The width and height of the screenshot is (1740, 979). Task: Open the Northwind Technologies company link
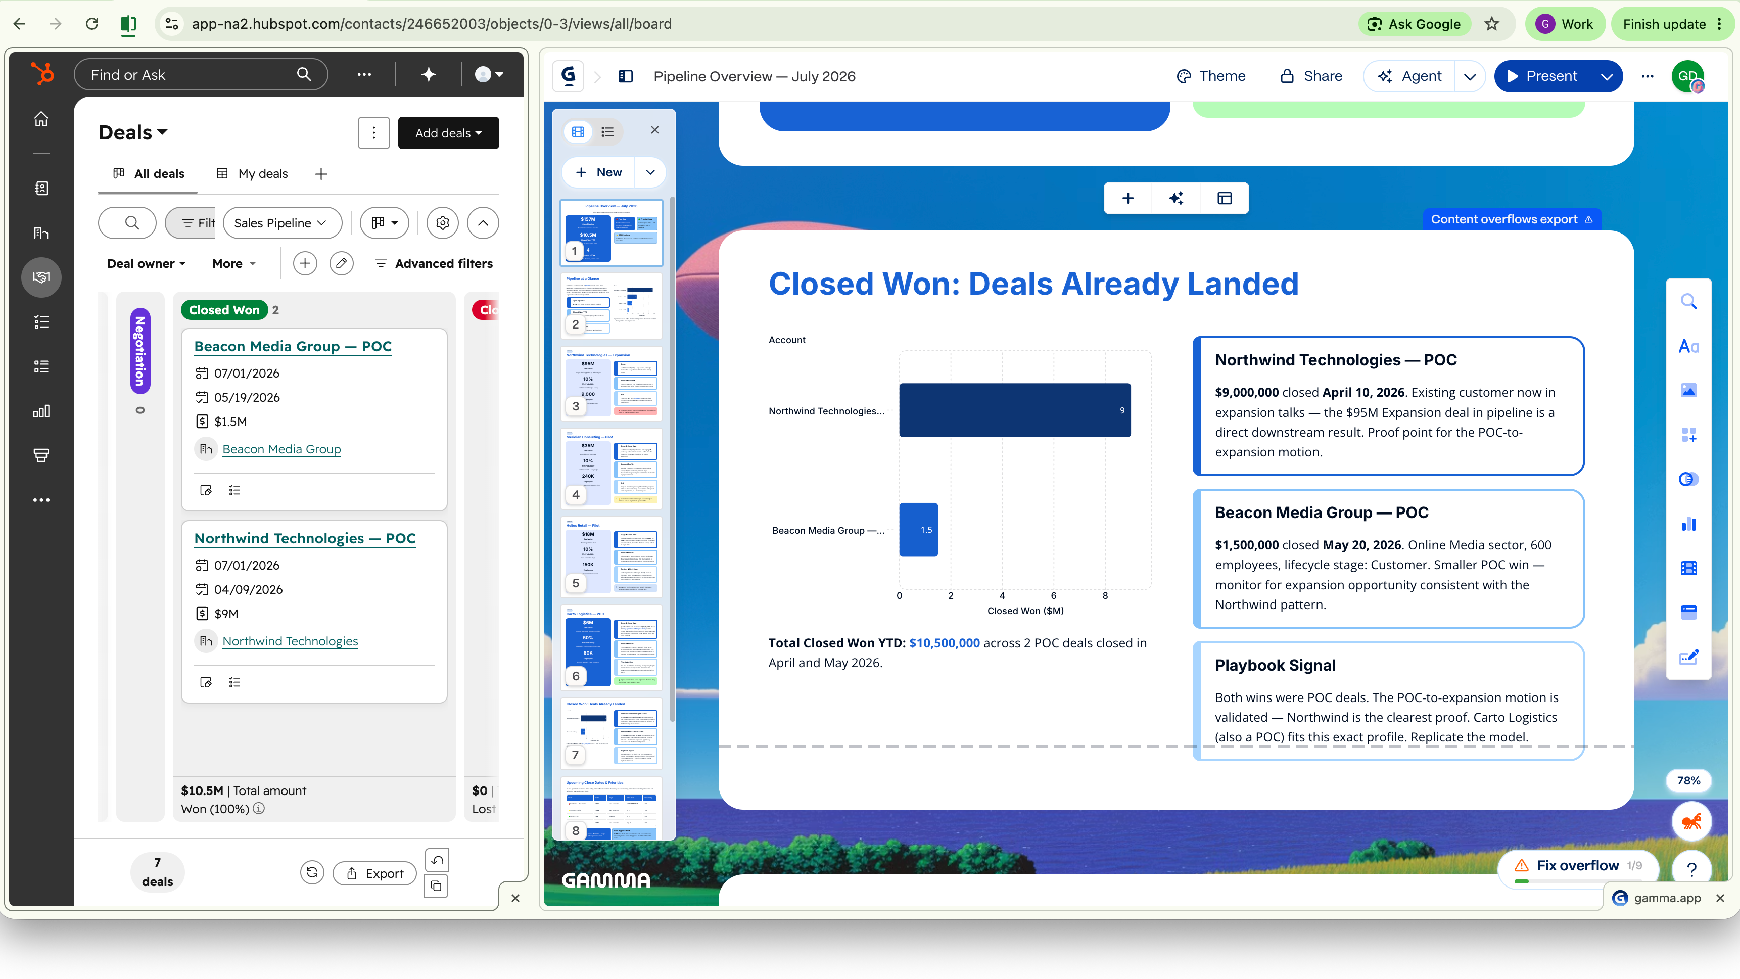290,641
